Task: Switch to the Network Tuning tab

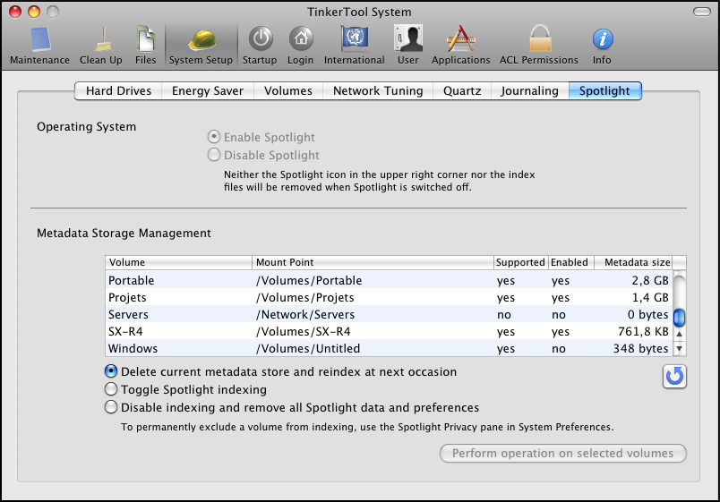Action: click(378, 90)
